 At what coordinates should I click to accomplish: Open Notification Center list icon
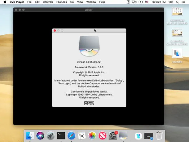pos(184,2)
